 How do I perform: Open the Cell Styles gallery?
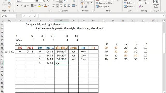coord(103,6)
